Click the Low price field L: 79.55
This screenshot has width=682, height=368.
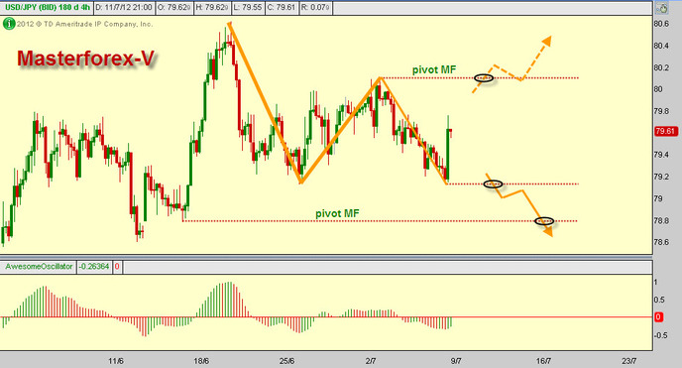249,7
